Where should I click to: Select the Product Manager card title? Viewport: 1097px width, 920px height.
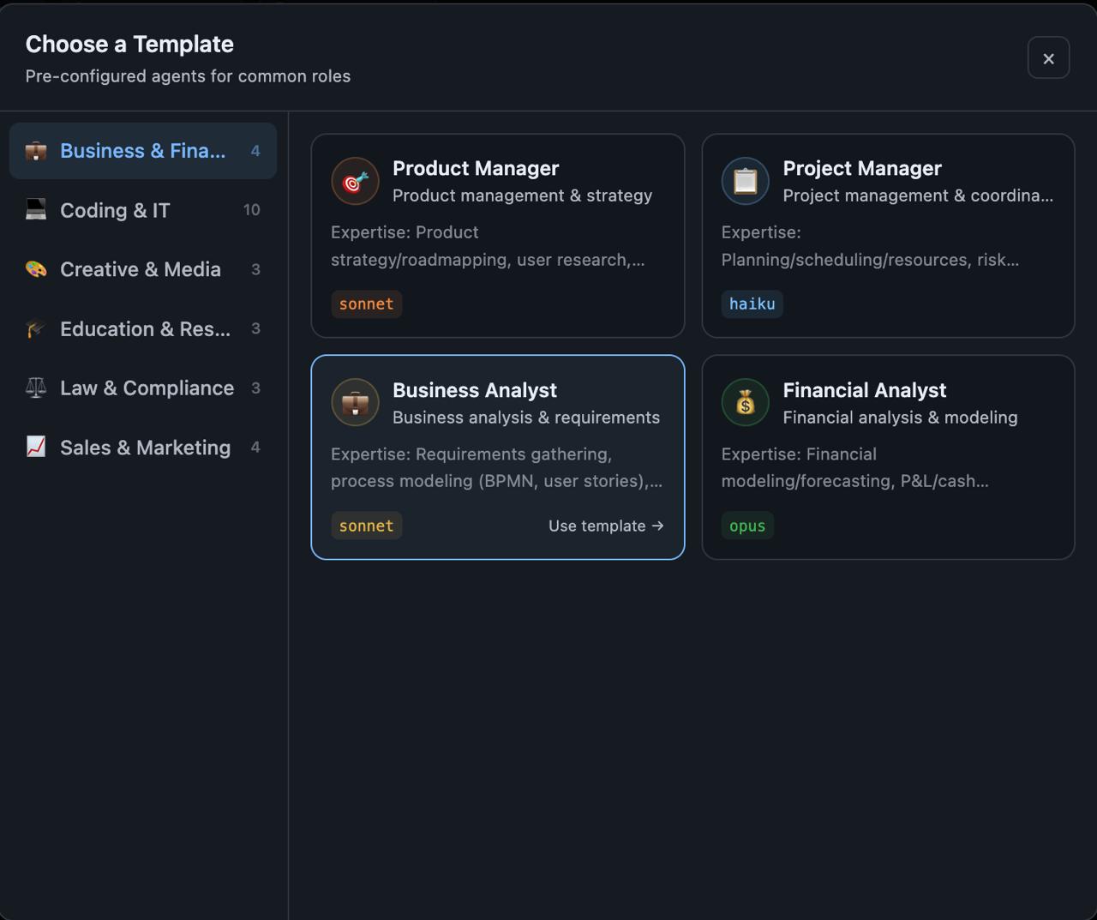(x=476, y=168)
